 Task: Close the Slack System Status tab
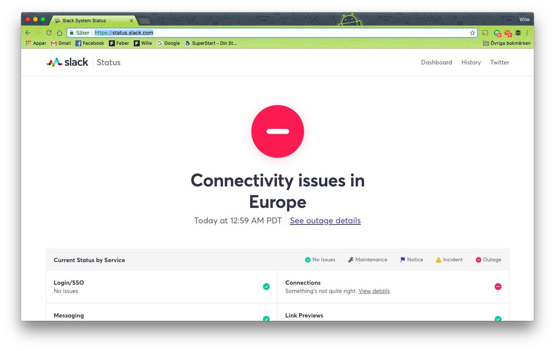(131, 20)
